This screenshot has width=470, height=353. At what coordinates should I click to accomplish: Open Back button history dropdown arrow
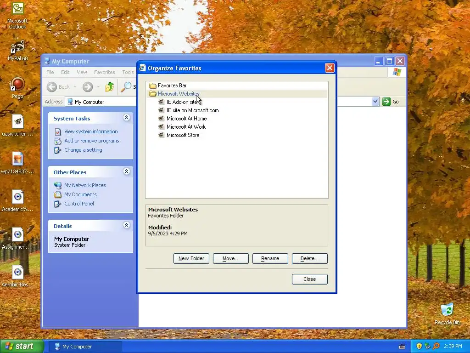[75, 87]
